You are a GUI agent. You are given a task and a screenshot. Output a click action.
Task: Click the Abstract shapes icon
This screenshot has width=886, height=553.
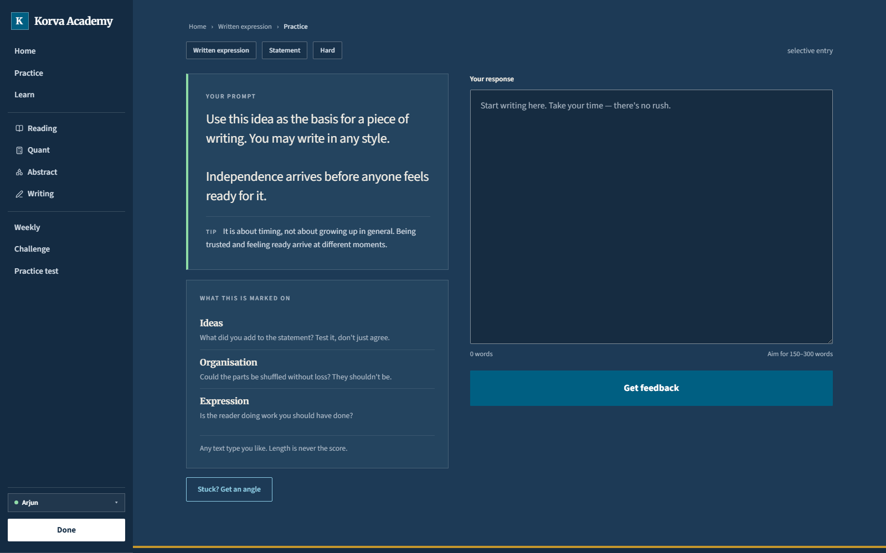(x=19, y=172)
